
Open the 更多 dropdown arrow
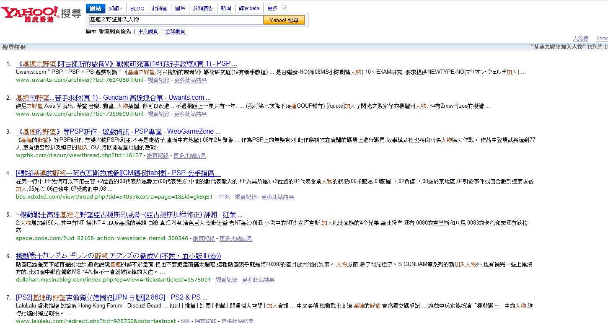coord(284,8)
